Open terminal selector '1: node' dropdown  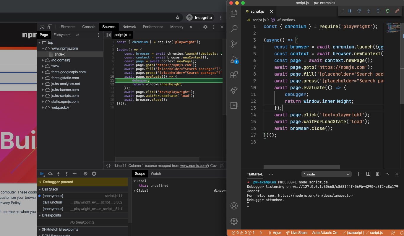click(327, 174)
